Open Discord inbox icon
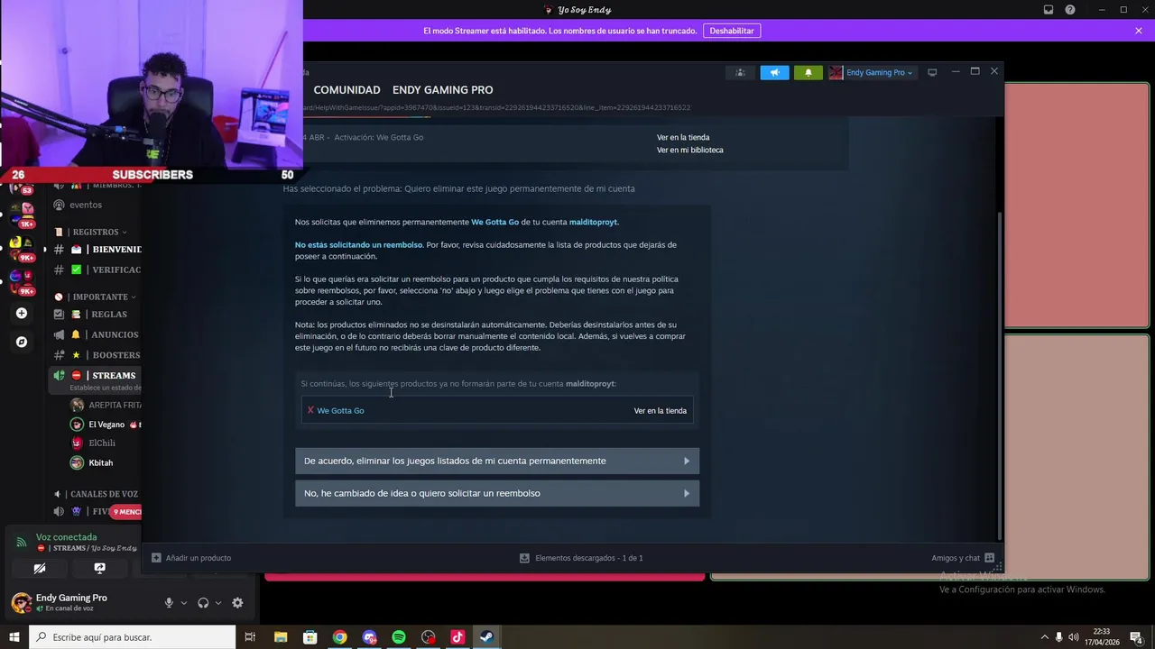 [x=1049, y=10]
